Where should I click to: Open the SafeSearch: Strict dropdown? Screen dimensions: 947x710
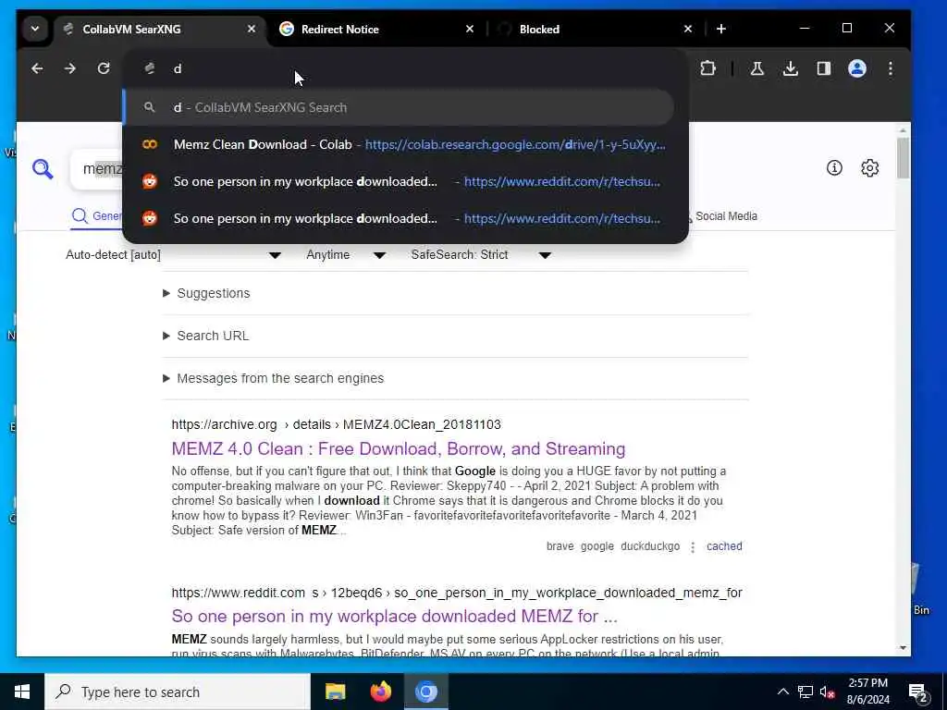(481, 255)
